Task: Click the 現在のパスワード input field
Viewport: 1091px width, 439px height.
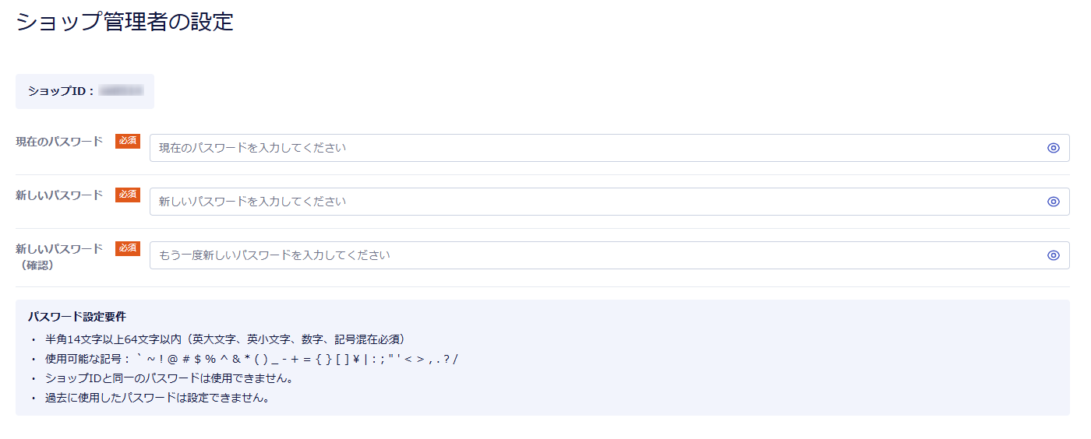Action: (592, 148)
